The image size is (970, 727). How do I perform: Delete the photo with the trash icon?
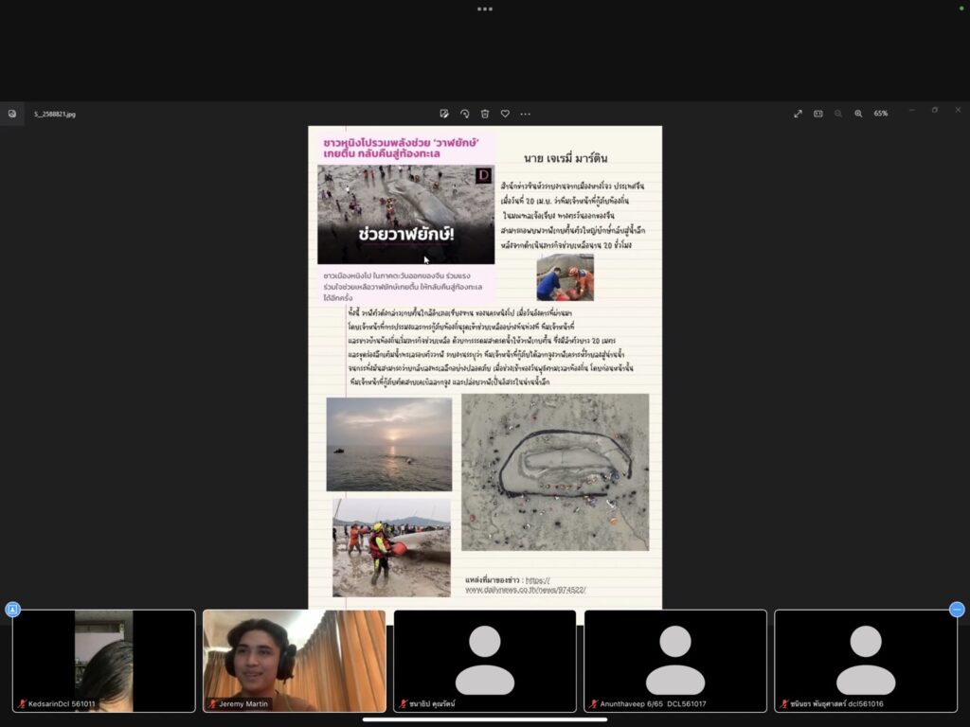[x=485, y=114]
